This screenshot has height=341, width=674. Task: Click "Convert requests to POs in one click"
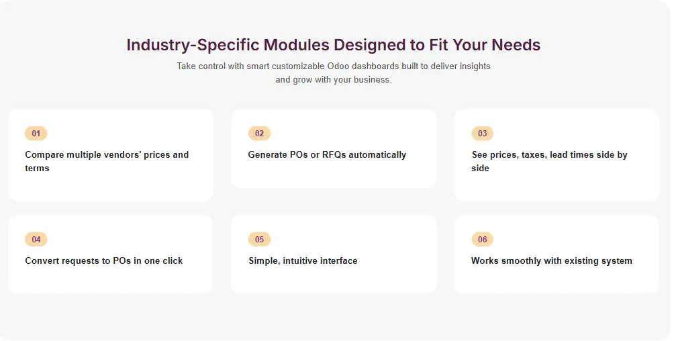pyautogui.click(x=104, y=260)
